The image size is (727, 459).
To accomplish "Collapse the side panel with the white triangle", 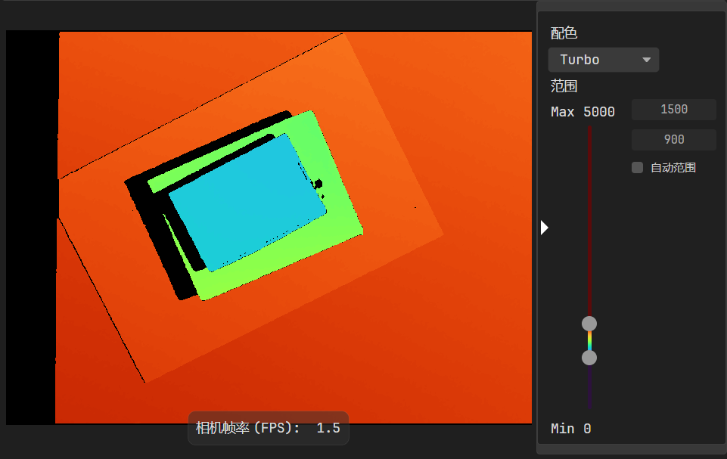I will [x=545, y=228].
